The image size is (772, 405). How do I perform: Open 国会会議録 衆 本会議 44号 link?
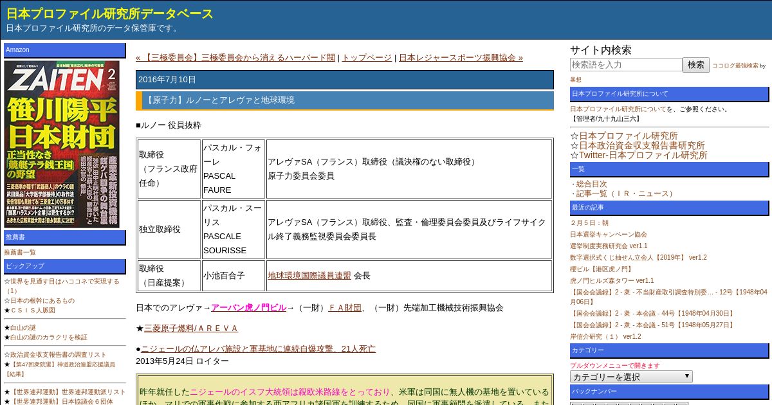(x=652, y=313)
